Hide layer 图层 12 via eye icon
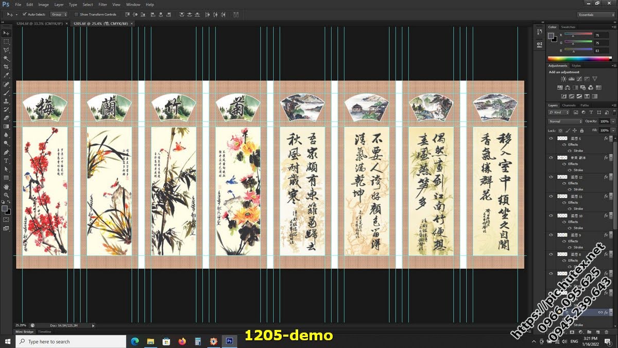618x348 pixels. point(551,177)
